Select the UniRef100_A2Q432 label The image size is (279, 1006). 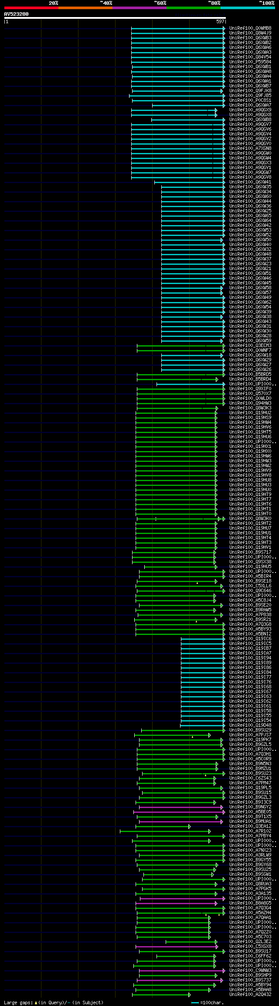[x=250, y=995]
